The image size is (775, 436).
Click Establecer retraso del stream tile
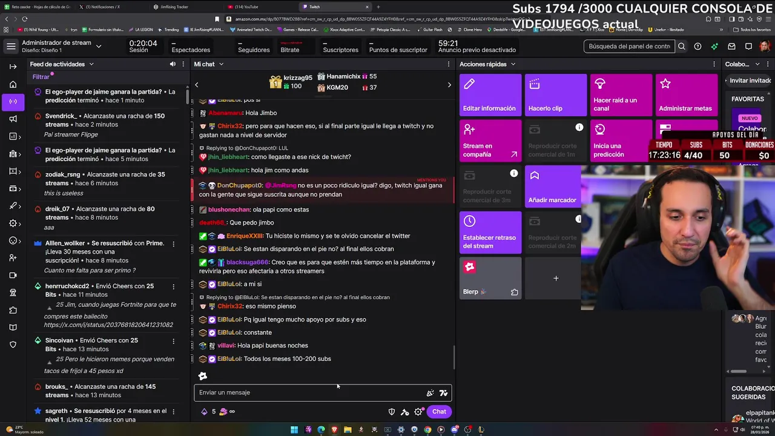(x=490, y=232)
